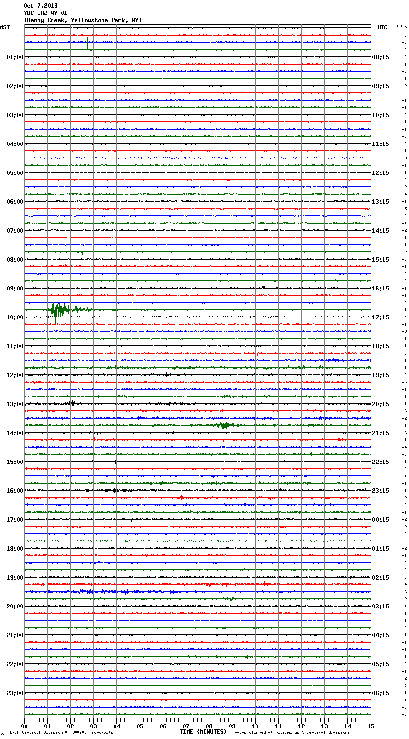This screenshot has width=409, height=739.
Task: Click the Traces clipped at plus/minus 5 divisions note
Action: pos(291,733)
